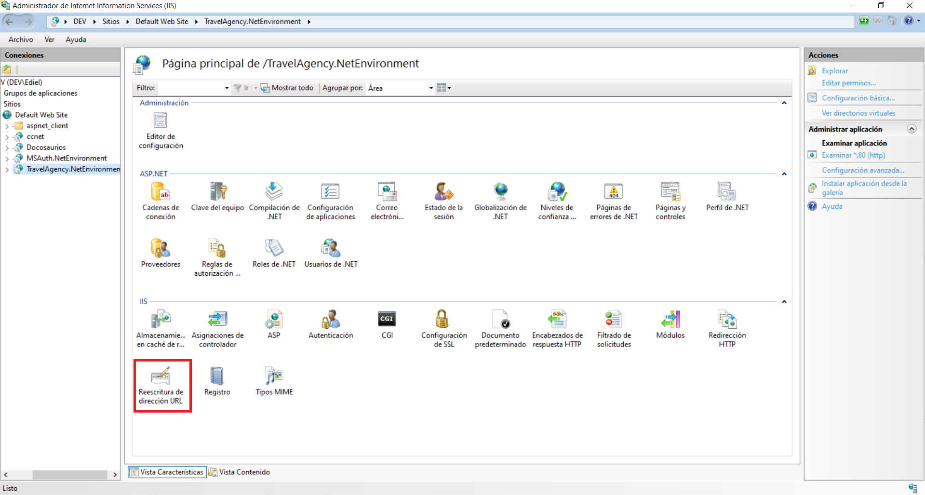The image size is (925, 495).
Task: Collapse the Administrar aplicación panel
Action: (x=912, y=129)
